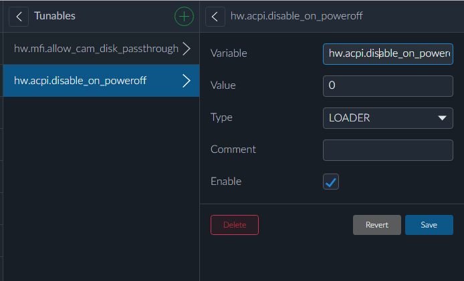Click the empty Comment field
The height and width of the screenshot is (281, 464).
pos(388,150)
